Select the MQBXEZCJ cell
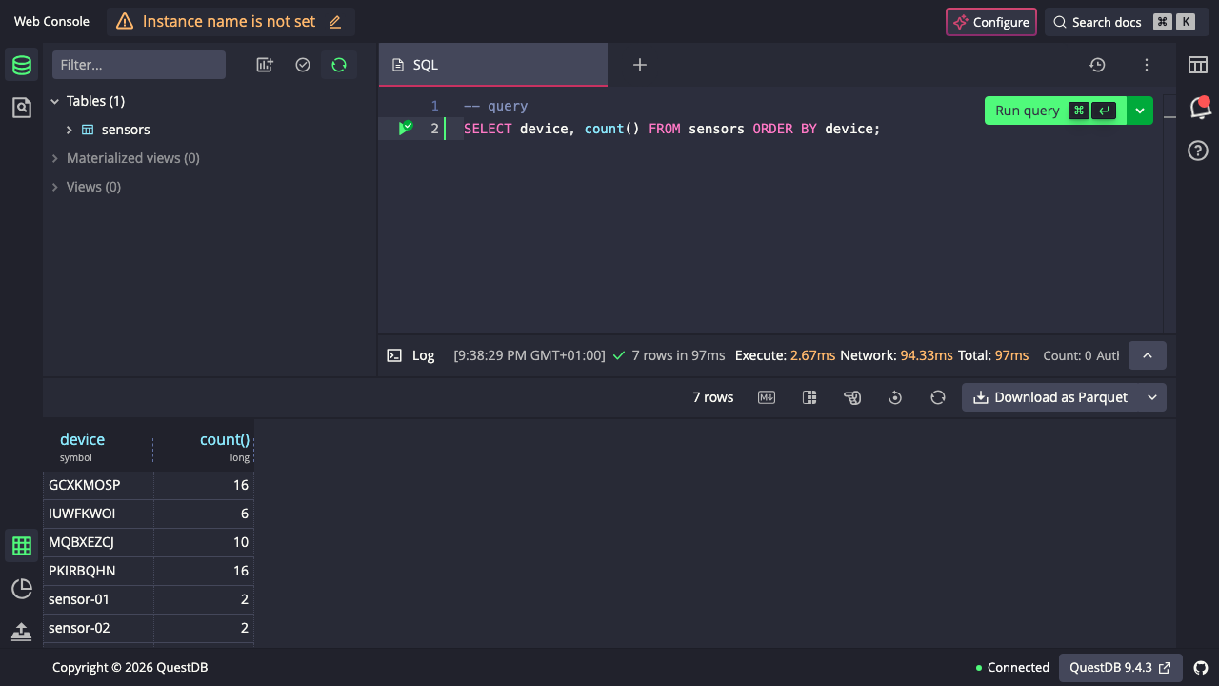 98,542
